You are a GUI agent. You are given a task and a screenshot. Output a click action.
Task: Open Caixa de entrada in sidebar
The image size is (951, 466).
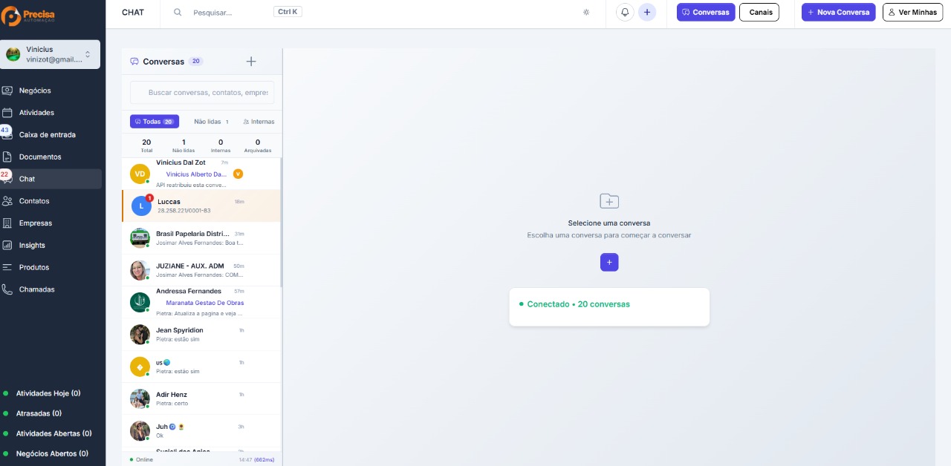(47, 135)
